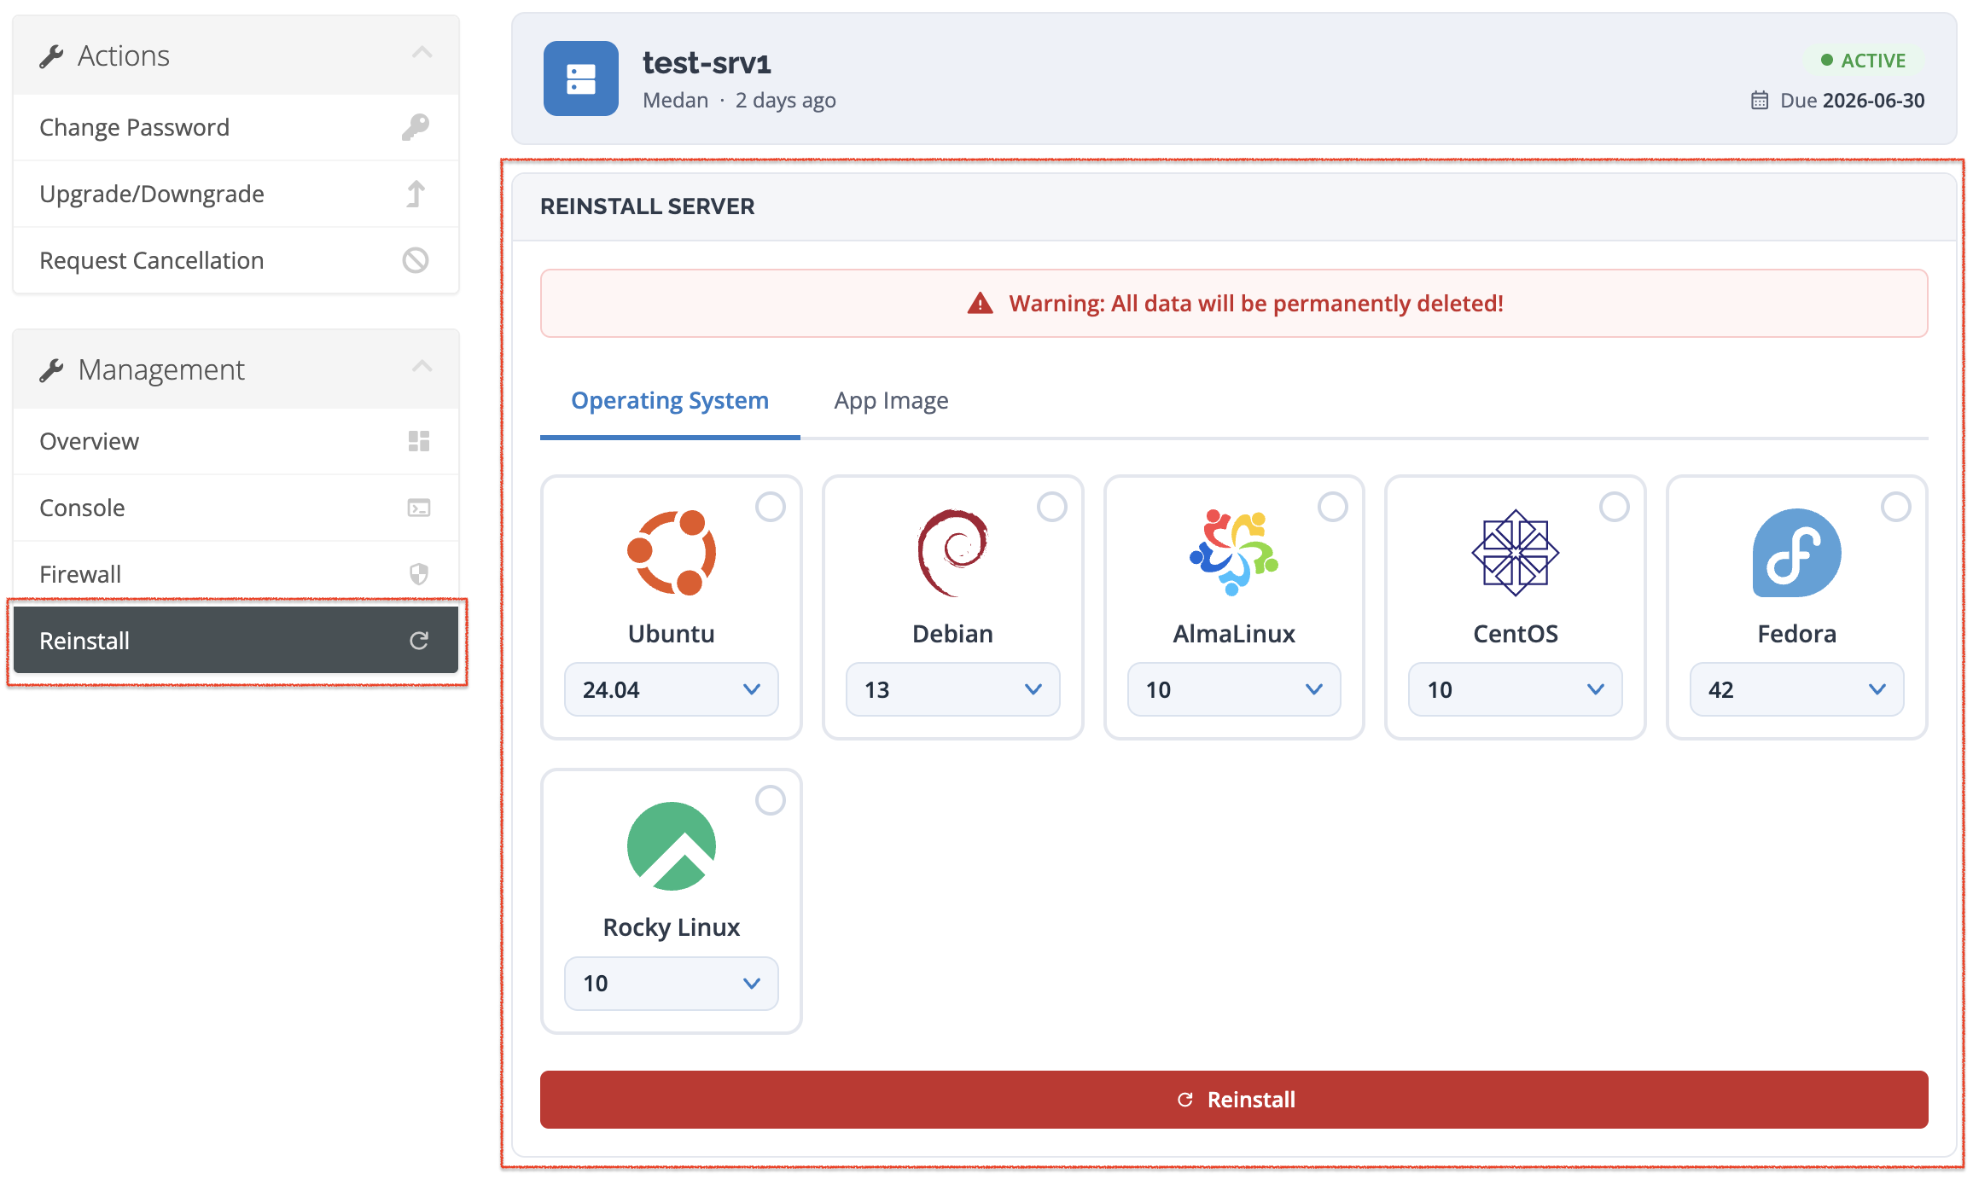Open the Change Password action
The height and width of the screenshot is (1179, 1973).
point(236,127)
